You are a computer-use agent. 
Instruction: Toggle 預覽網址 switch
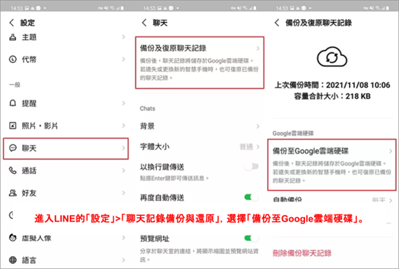click(252, 238)
